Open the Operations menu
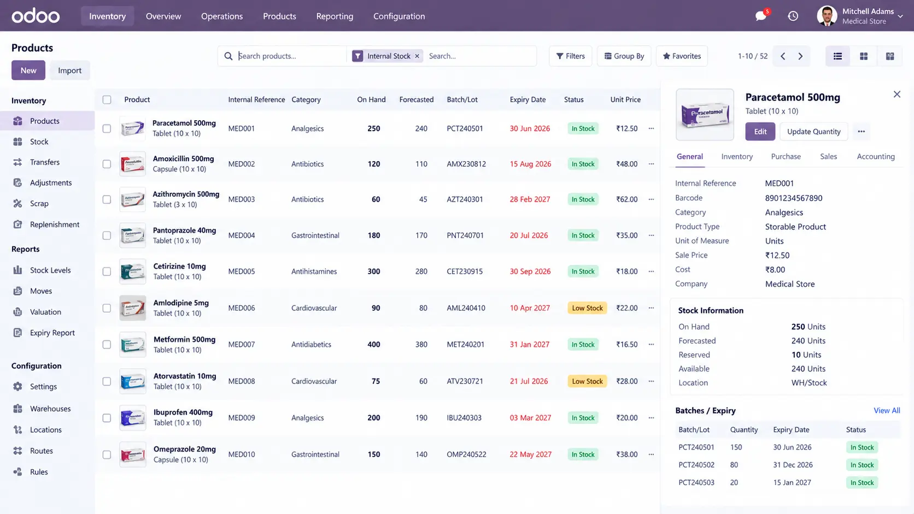 (x=222, y=16)
